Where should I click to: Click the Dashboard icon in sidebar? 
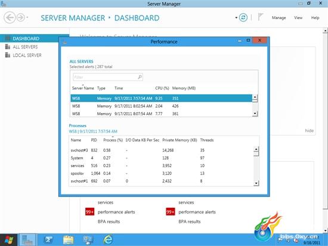(8, 38)
